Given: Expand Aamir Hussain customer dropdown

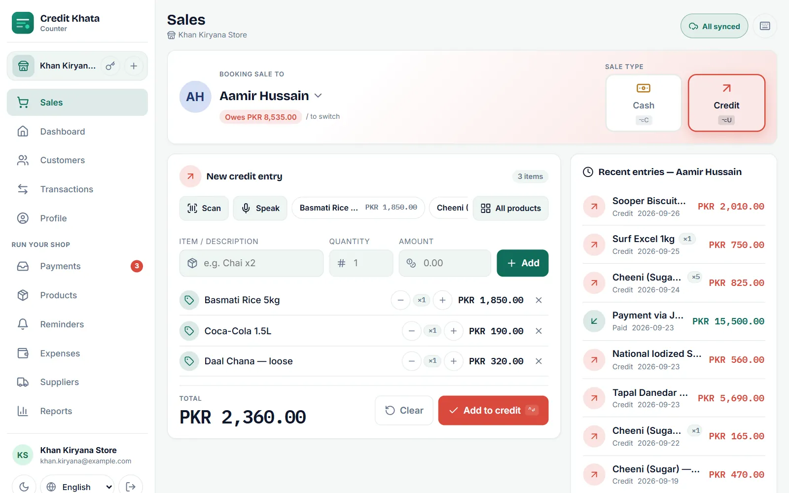Looking at the screenshot, I should (318, 96).
